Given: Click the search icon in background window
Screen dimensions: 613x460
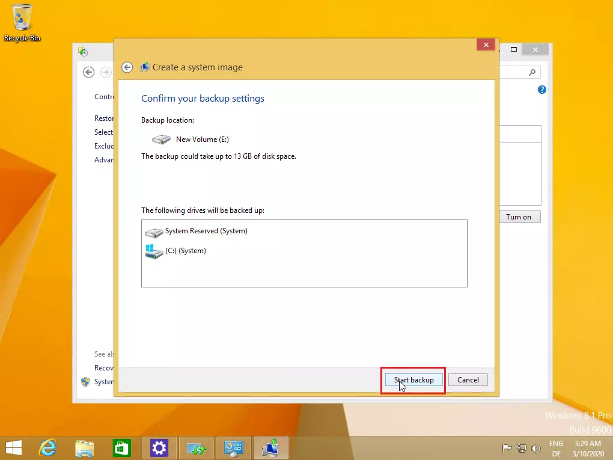Looking at the screenshot, I should [x=532, y=72].
